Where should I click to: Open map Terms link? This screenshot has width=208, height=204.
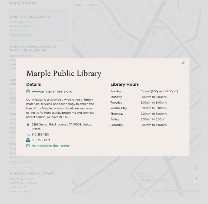click(x=183, y=191)
